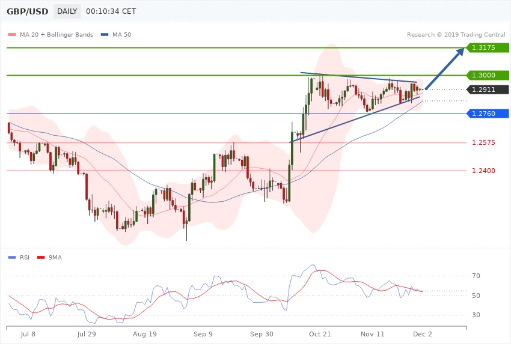Click the pink MA 20 legend line marker
The width and height of the screenshot is (511, 346).
click(x=12, y=35)
